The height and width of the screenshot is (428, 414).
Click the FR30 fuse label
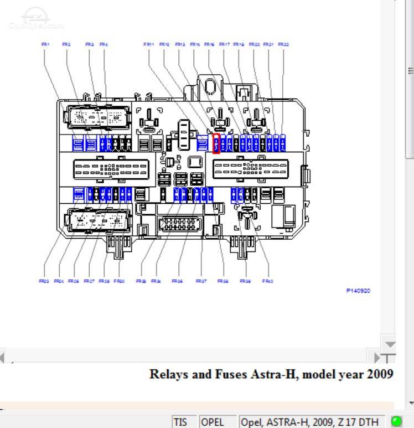tap(119, 281)
